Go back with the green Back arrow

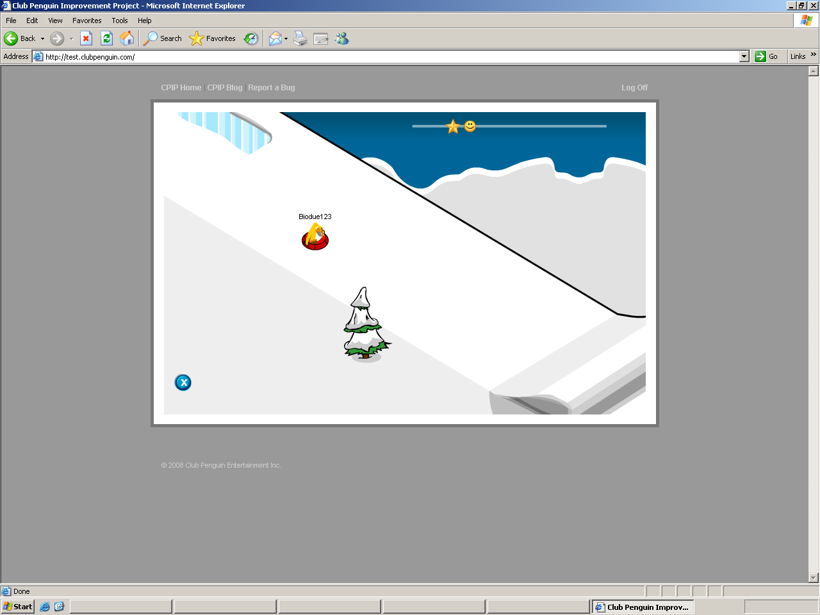click(20, 38)
